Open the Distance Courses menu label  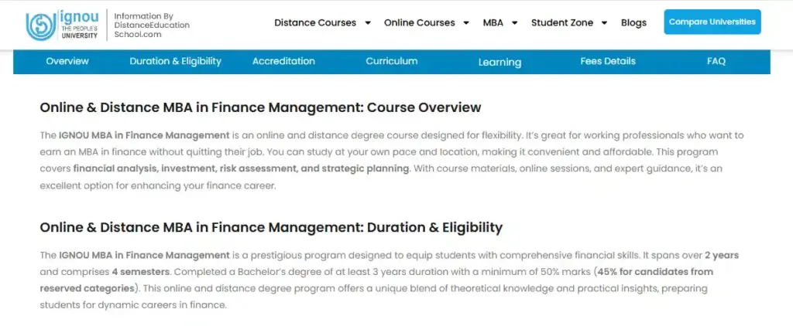(x=315, y=22)
